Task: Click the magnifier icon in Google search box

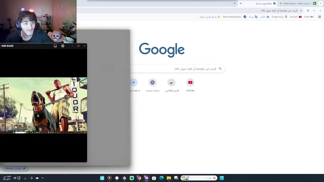Action: point(220,69)
